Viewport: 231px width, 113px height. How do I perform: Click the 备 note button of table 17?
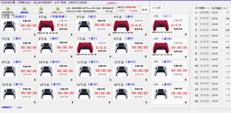tap(186, 34)
